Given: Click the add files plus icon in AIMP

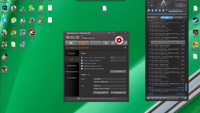Looking at the screenshot, I should tap(149, 98).
